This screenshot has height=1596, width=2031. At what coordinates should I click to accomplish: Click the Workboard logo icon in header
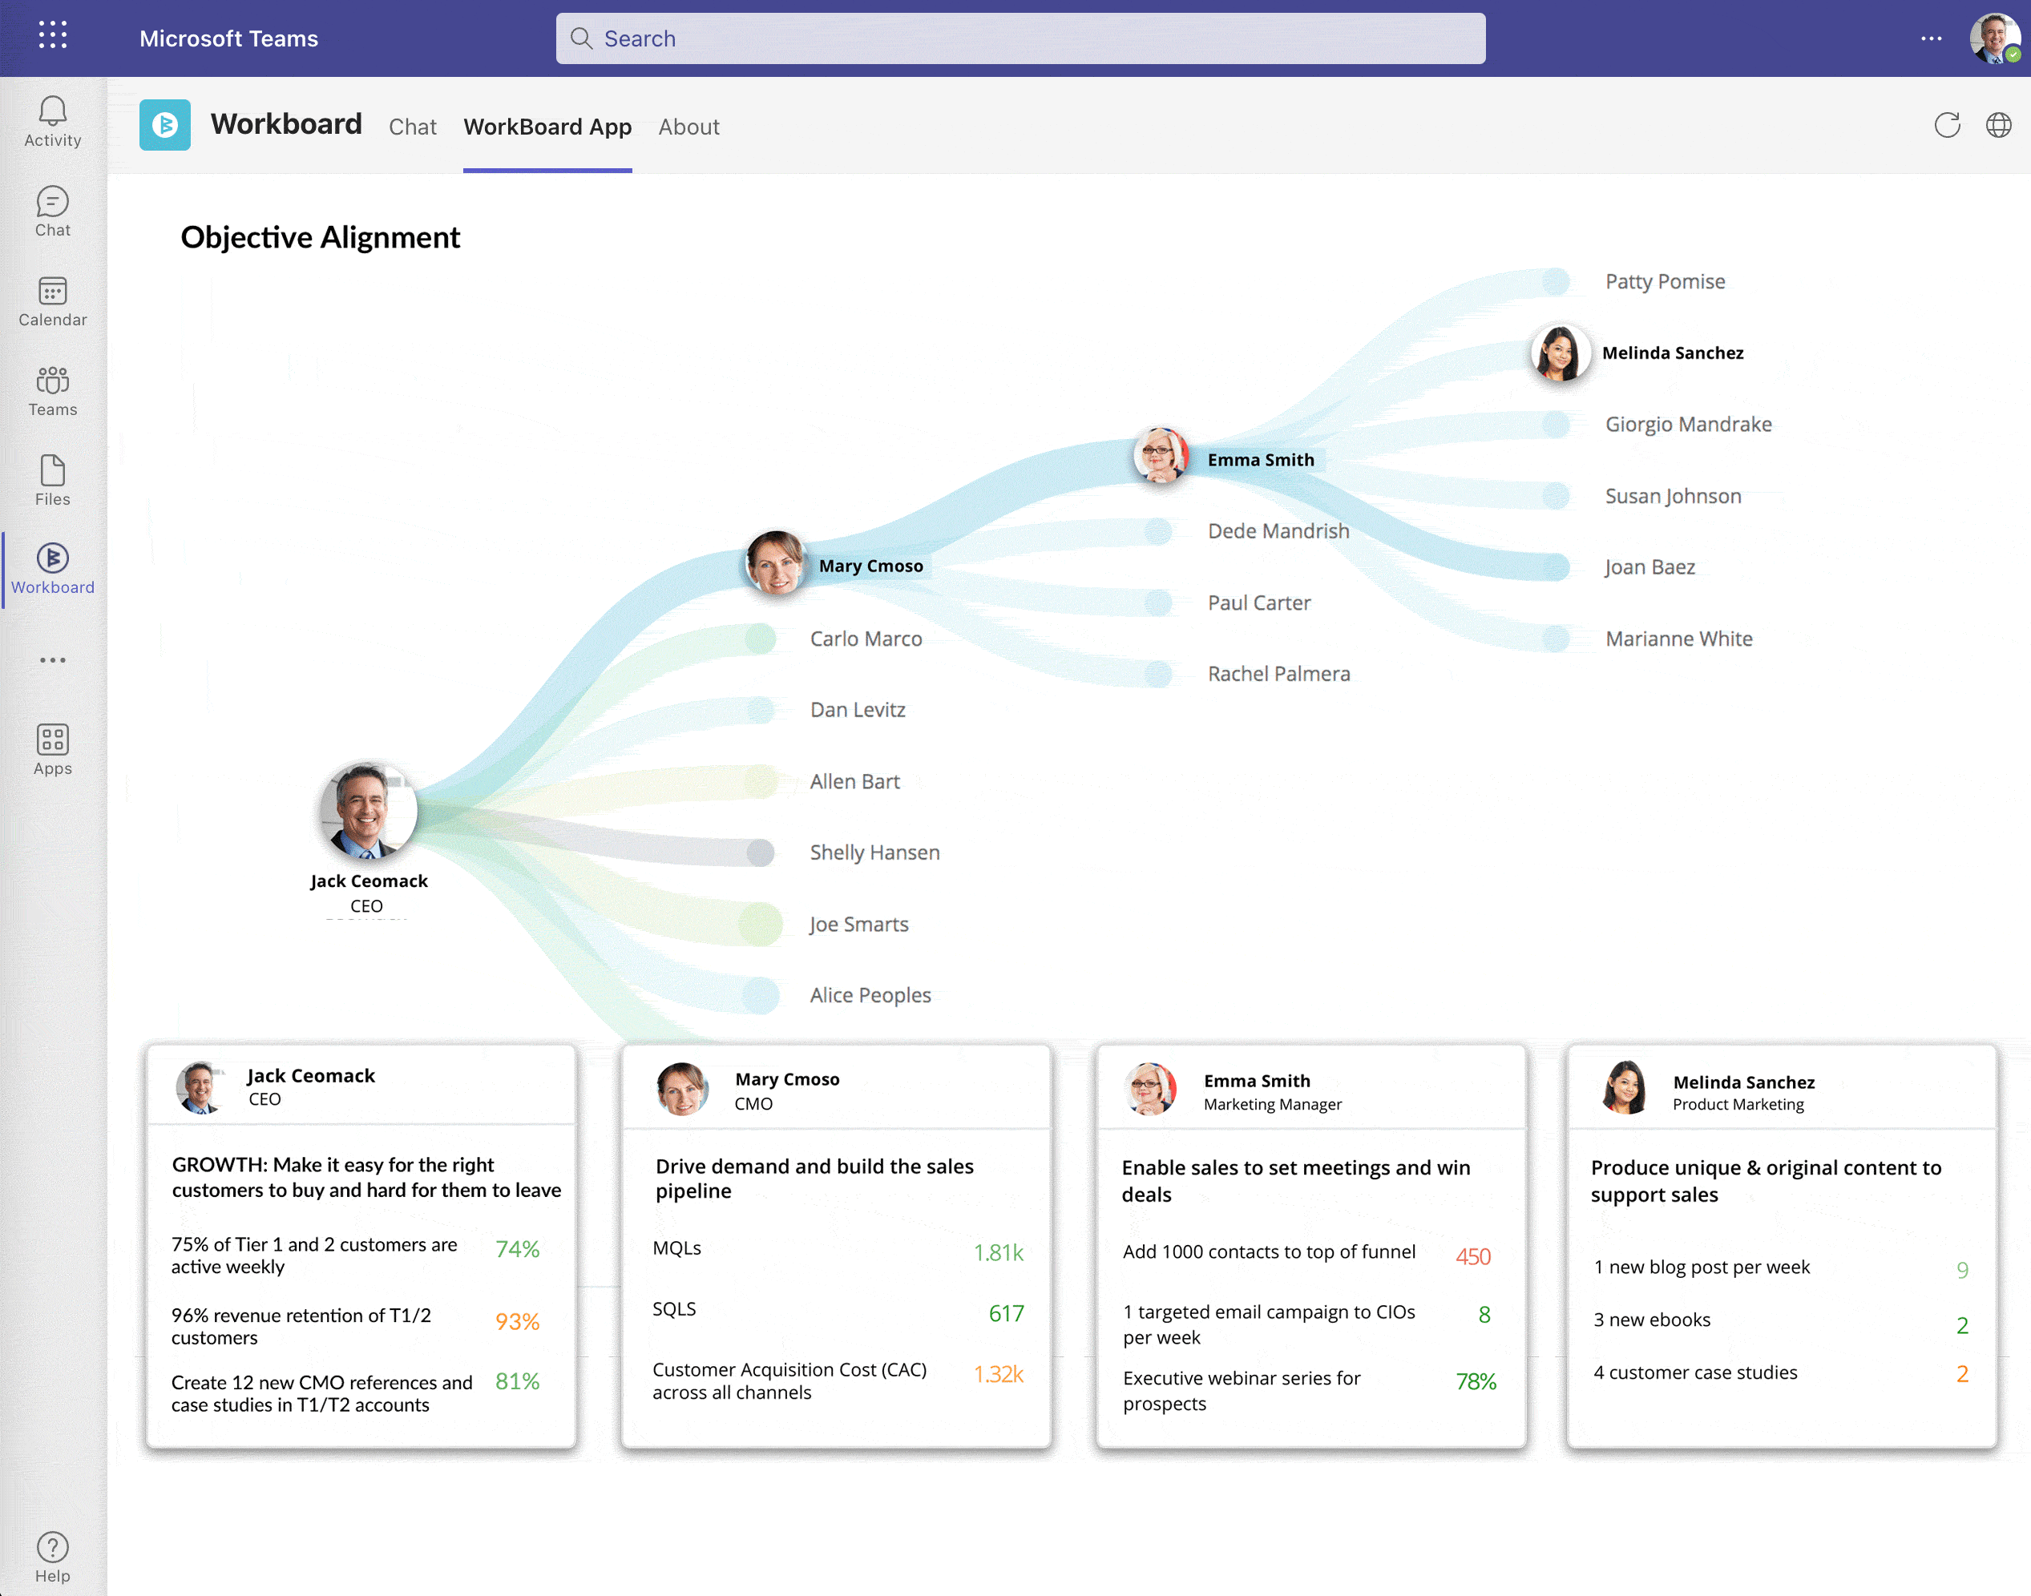164,124
